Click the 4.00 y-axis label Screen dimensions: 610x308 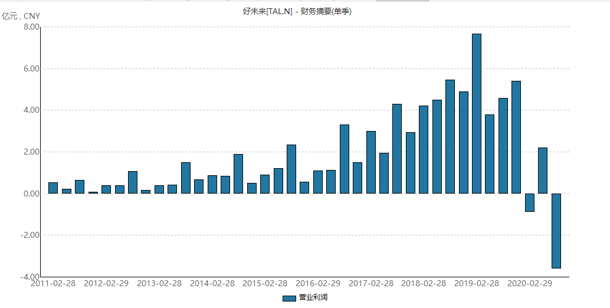coord(32,110)
